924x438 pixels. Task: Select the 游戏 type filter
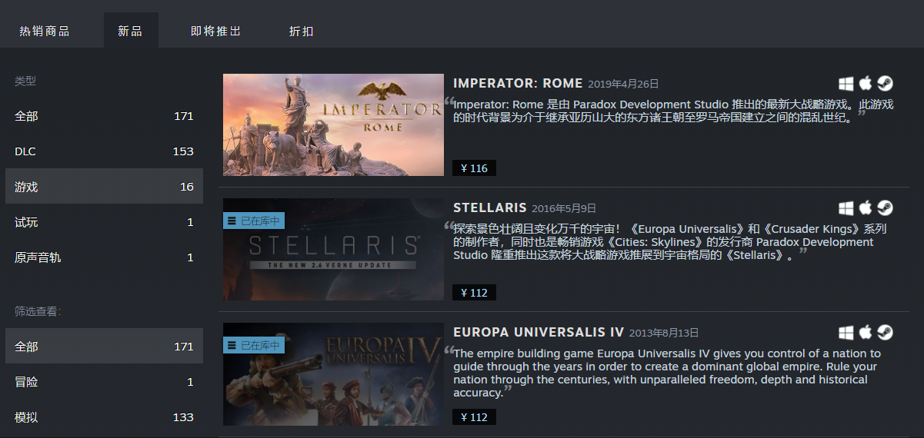tap(104, 187)
